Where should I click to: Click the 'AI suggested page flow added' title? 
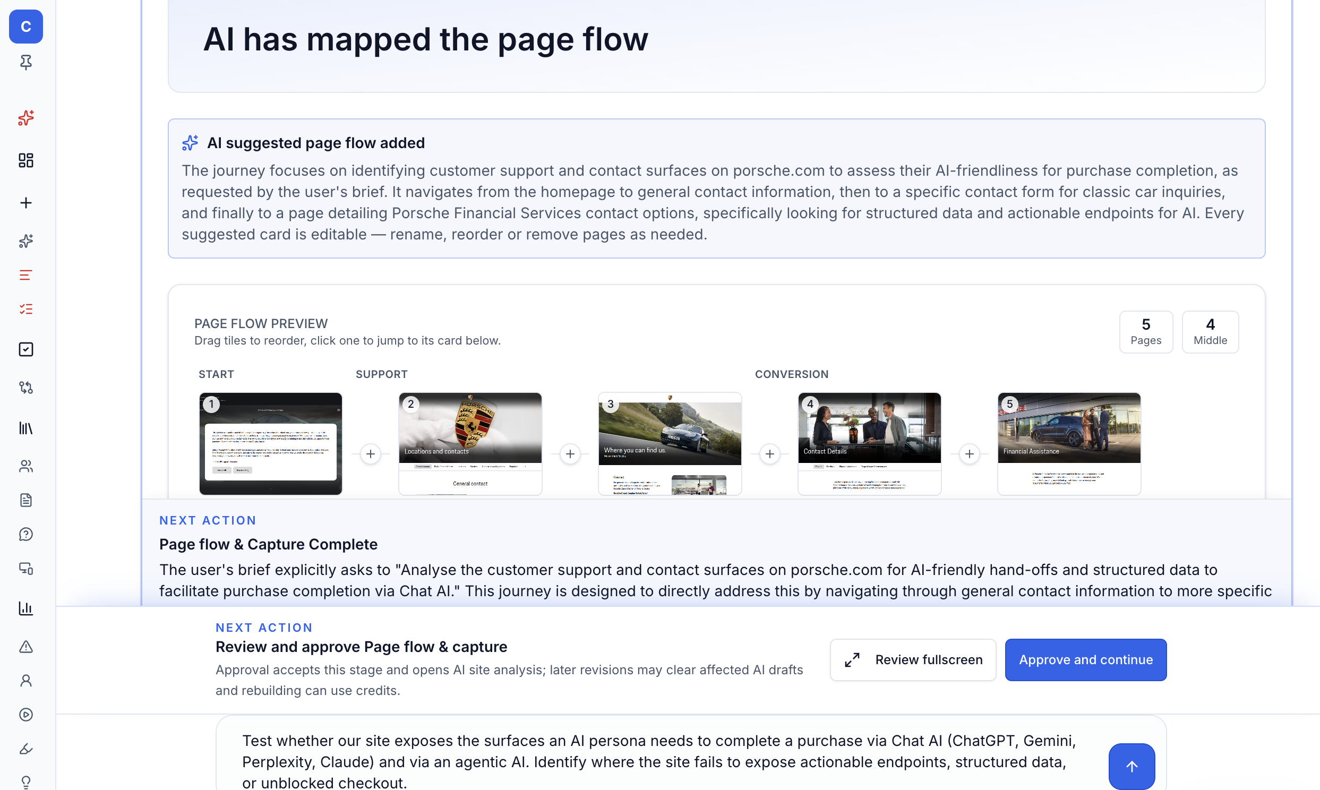(x=315, y=143)
